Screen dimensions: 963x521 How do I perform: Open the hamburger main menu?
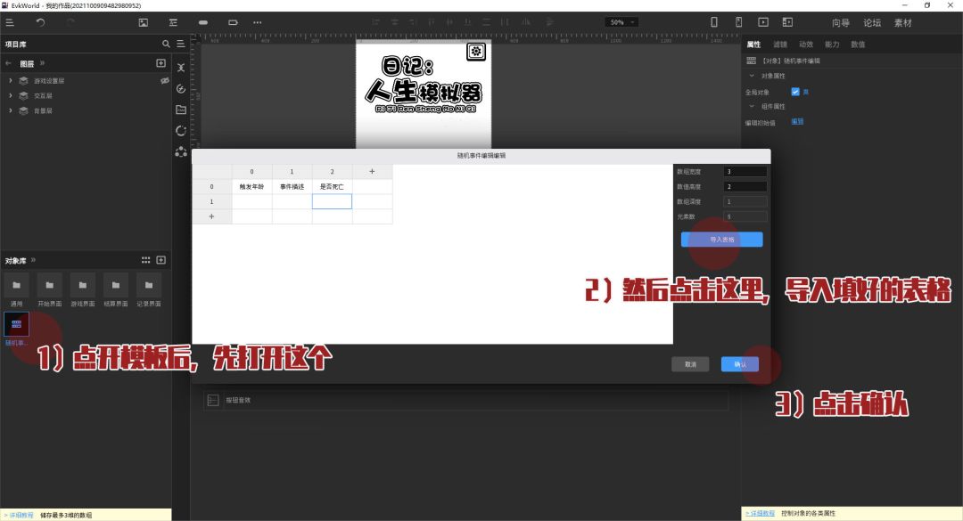(10, 22)
